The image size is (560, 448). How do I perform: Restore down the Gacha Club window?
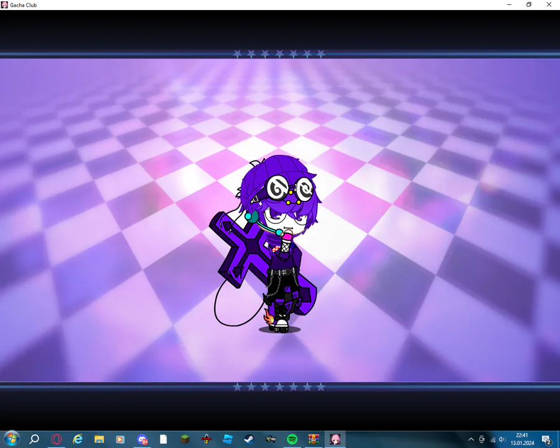point(529,4)
